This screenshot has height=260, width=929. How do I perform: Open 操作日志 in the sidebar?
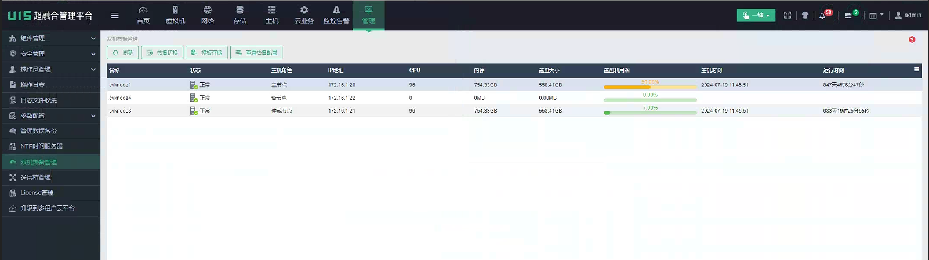pos(50,85)
